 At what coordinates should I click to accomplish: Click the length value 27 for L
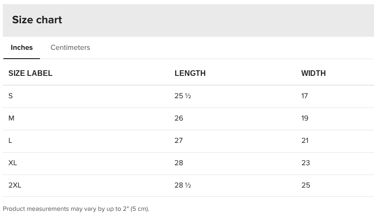point(179,141)
